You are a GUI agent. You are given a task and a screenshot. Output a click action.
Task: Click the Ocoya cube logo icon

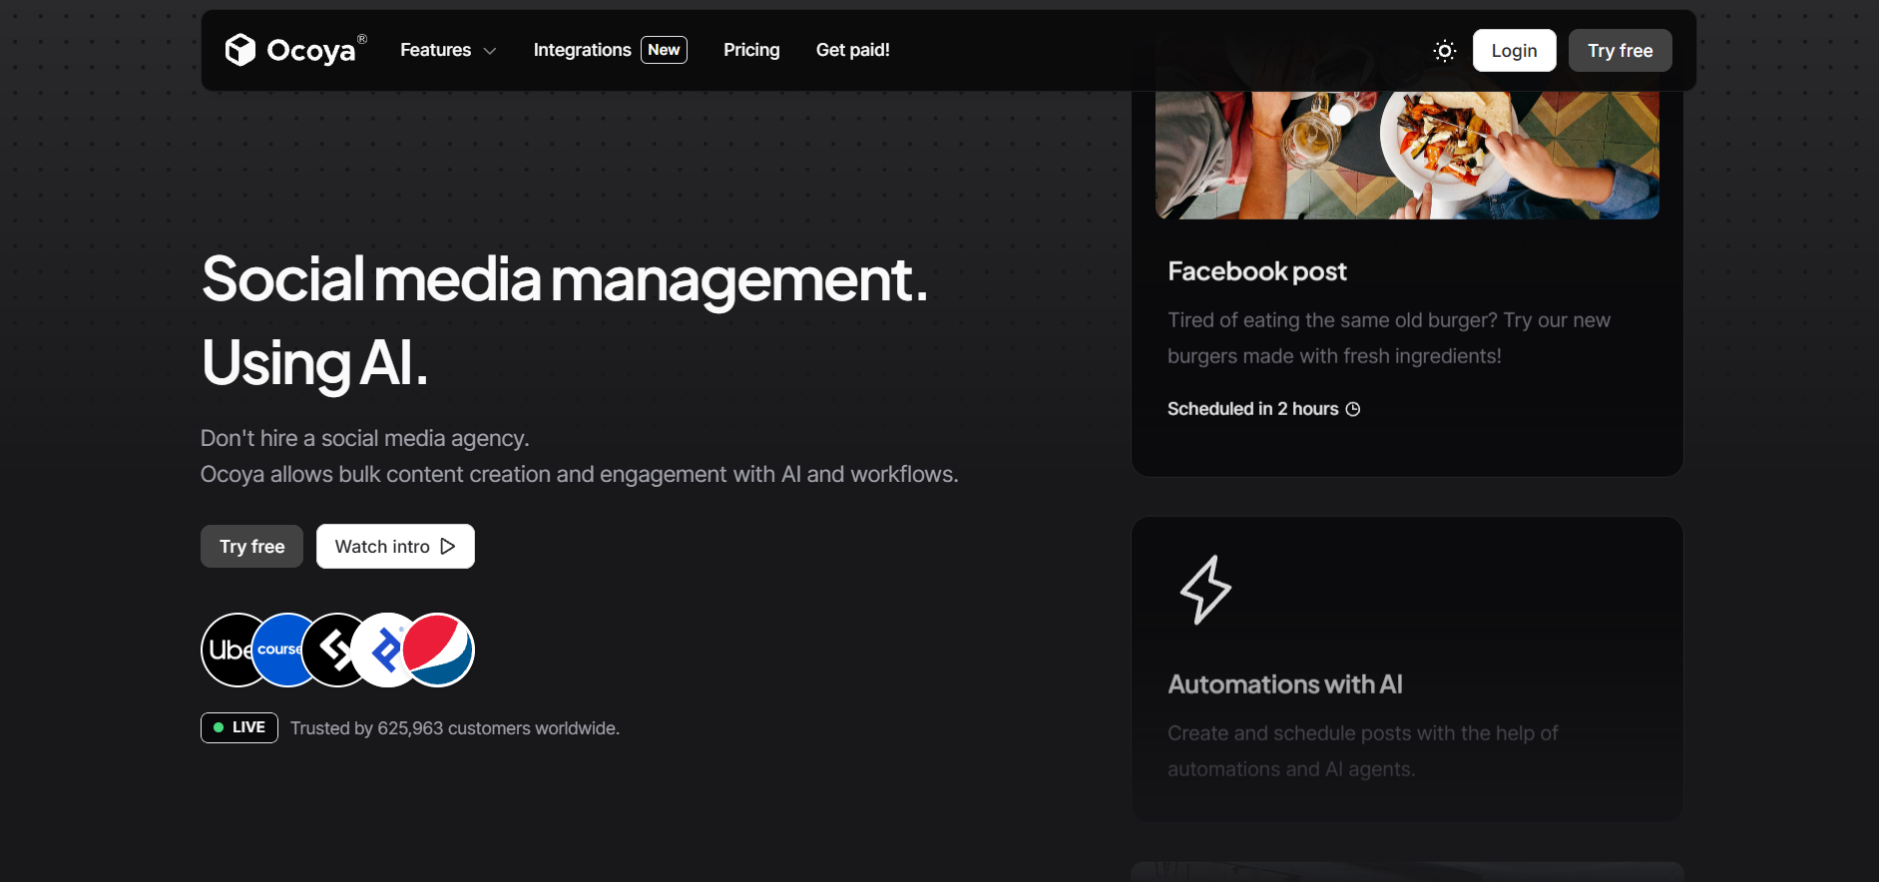[240, 50]
